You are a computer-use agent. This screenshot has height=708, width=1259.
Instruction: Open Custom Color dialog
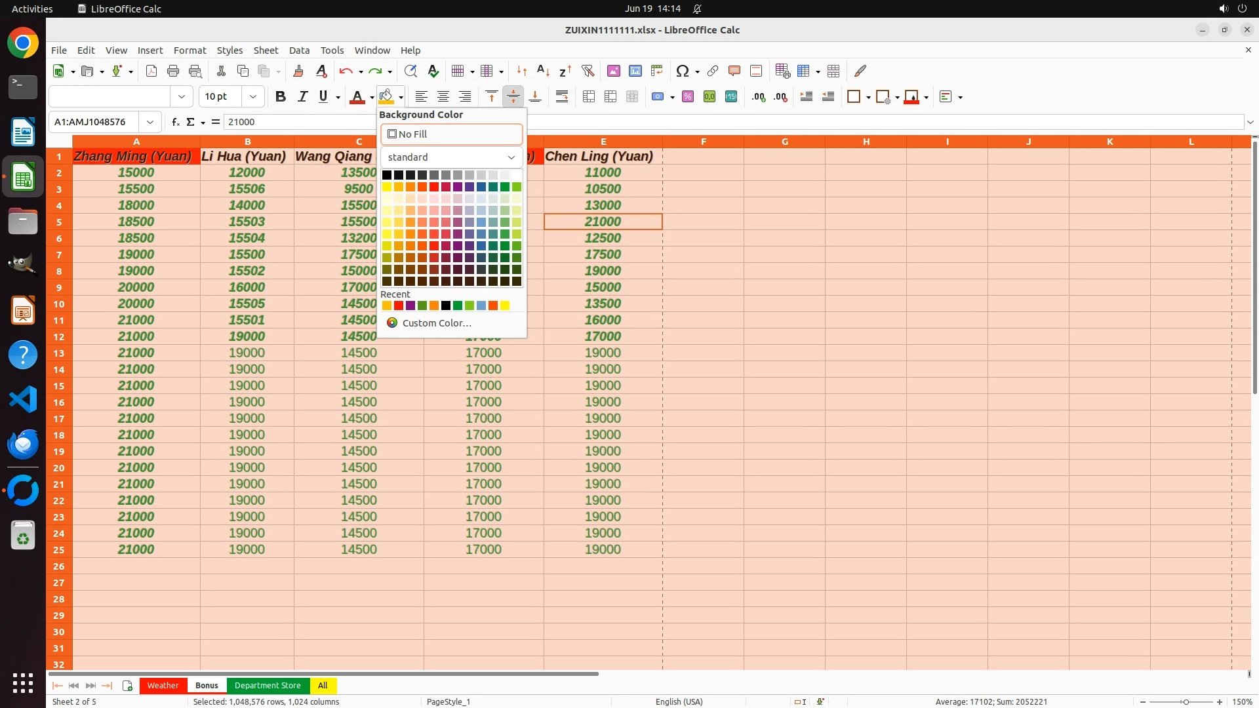coord(436,323)
